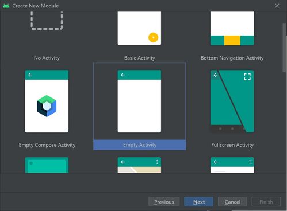Click the yellow floating action button in Basic Activity
Image resolution: width=287 pixels, height=211 pixels.
click(x=154, y=37)
